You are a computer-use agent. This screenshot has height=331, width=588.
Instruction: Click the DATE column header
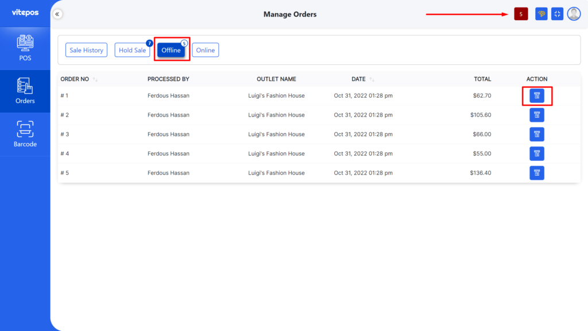pyautogui.click(x=358, y=79)
